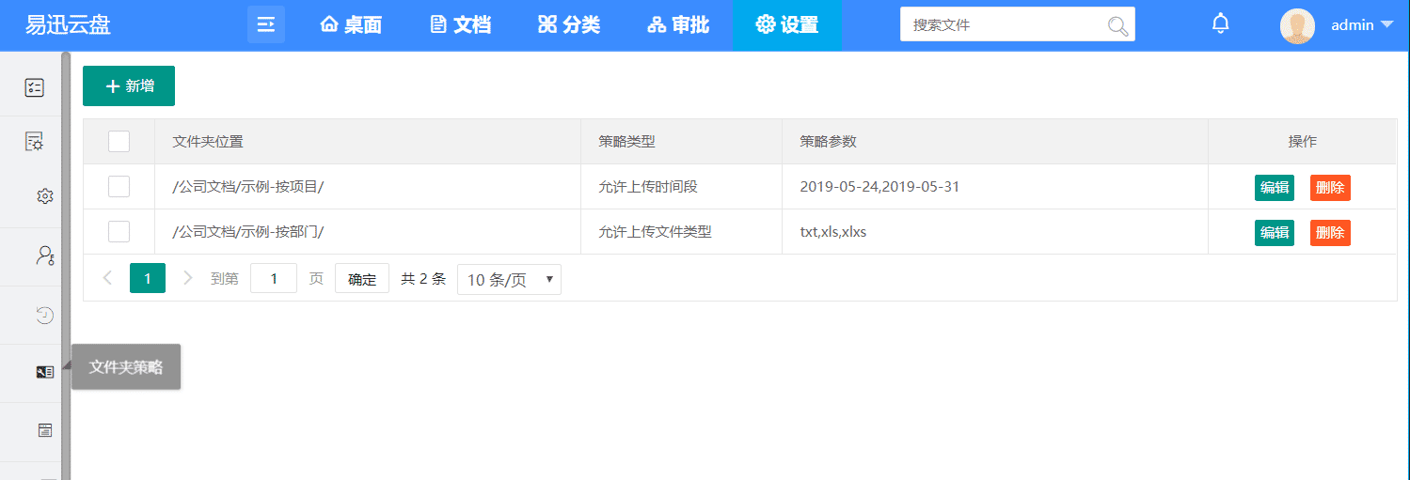
Task: Open the checklist icon in the sidebar
Action: 34,87
